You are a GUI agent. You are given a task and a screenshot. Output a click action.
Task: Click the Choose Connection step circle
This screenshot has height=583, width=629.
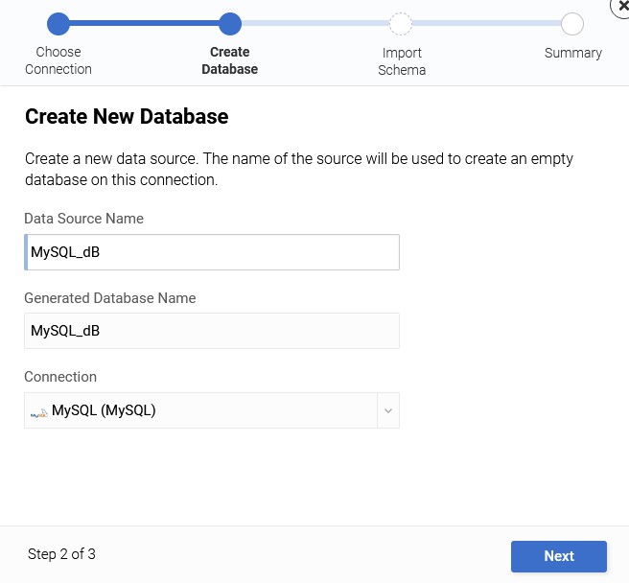(x=58, y=24)
